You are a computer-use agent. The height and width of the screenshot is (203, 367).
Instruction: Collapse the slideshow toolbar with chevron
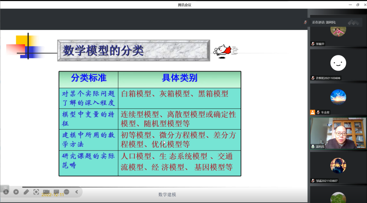[77, 192]
